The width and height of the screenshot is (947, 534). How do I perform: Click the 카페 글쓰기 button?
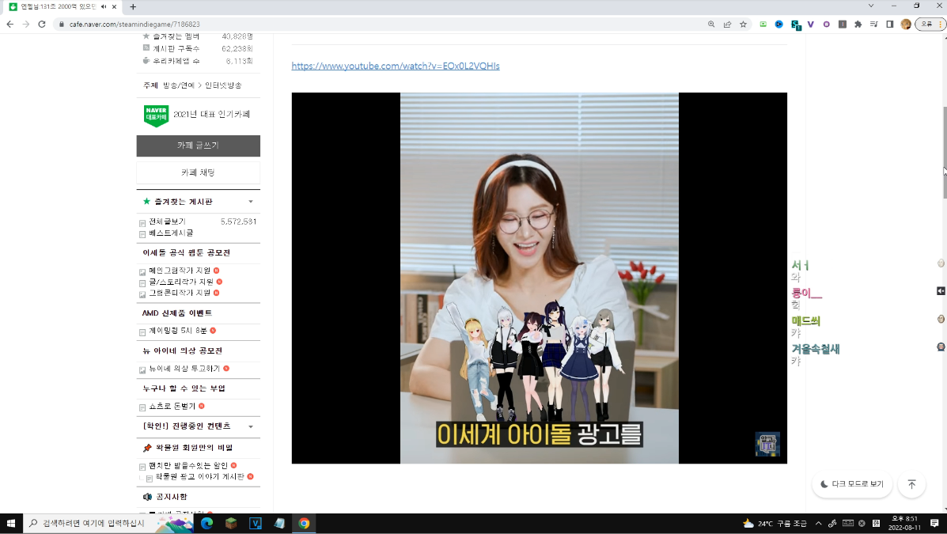pyautogui.click(x=198, y=146)
